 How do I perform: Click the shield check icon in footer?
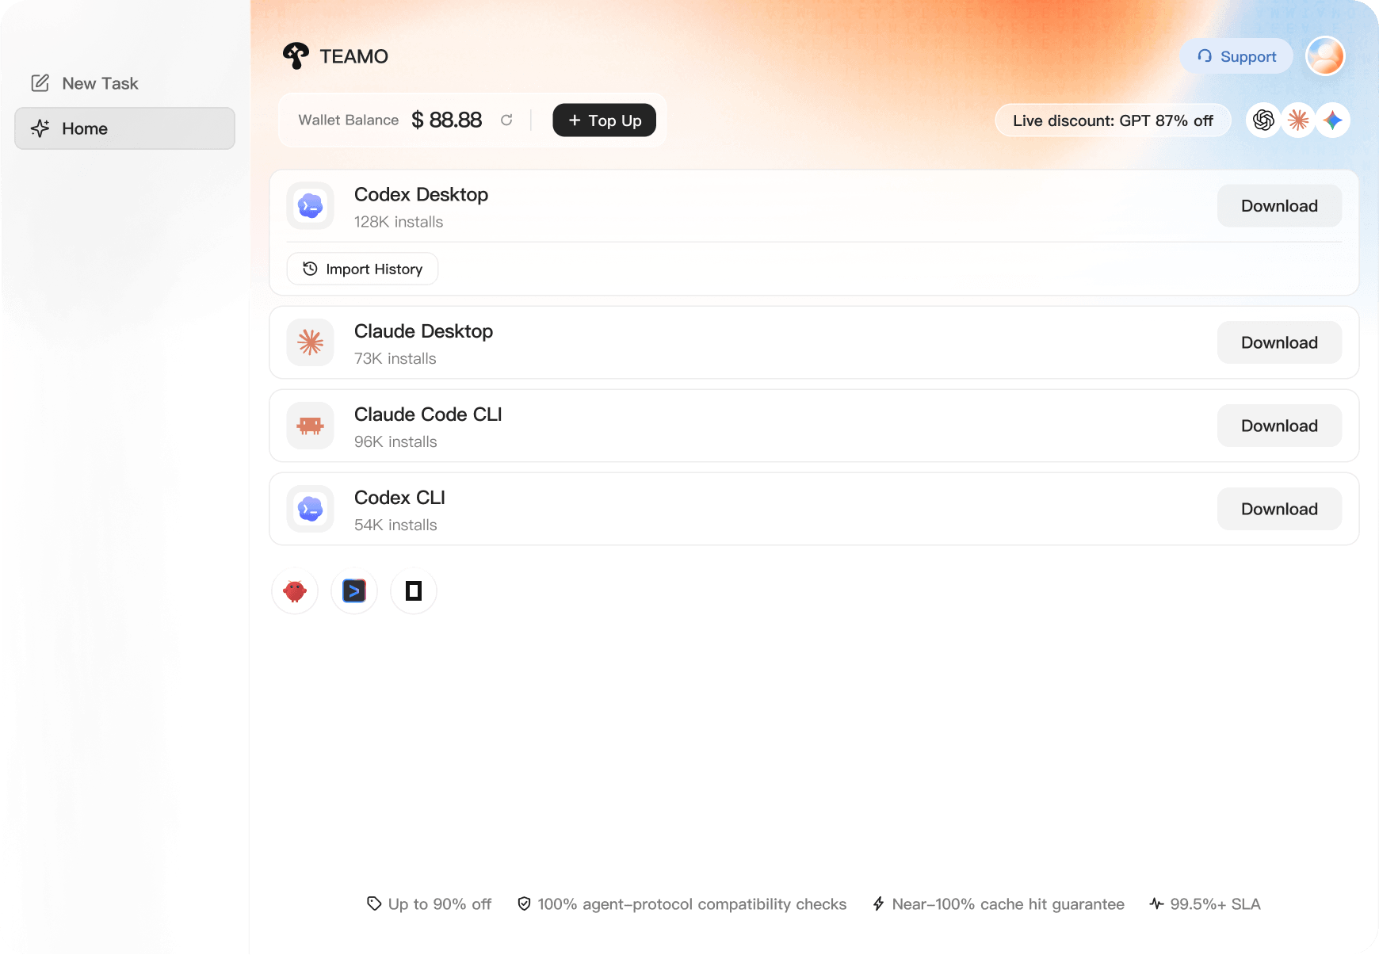pyautogui.click(x=524, y=903)
